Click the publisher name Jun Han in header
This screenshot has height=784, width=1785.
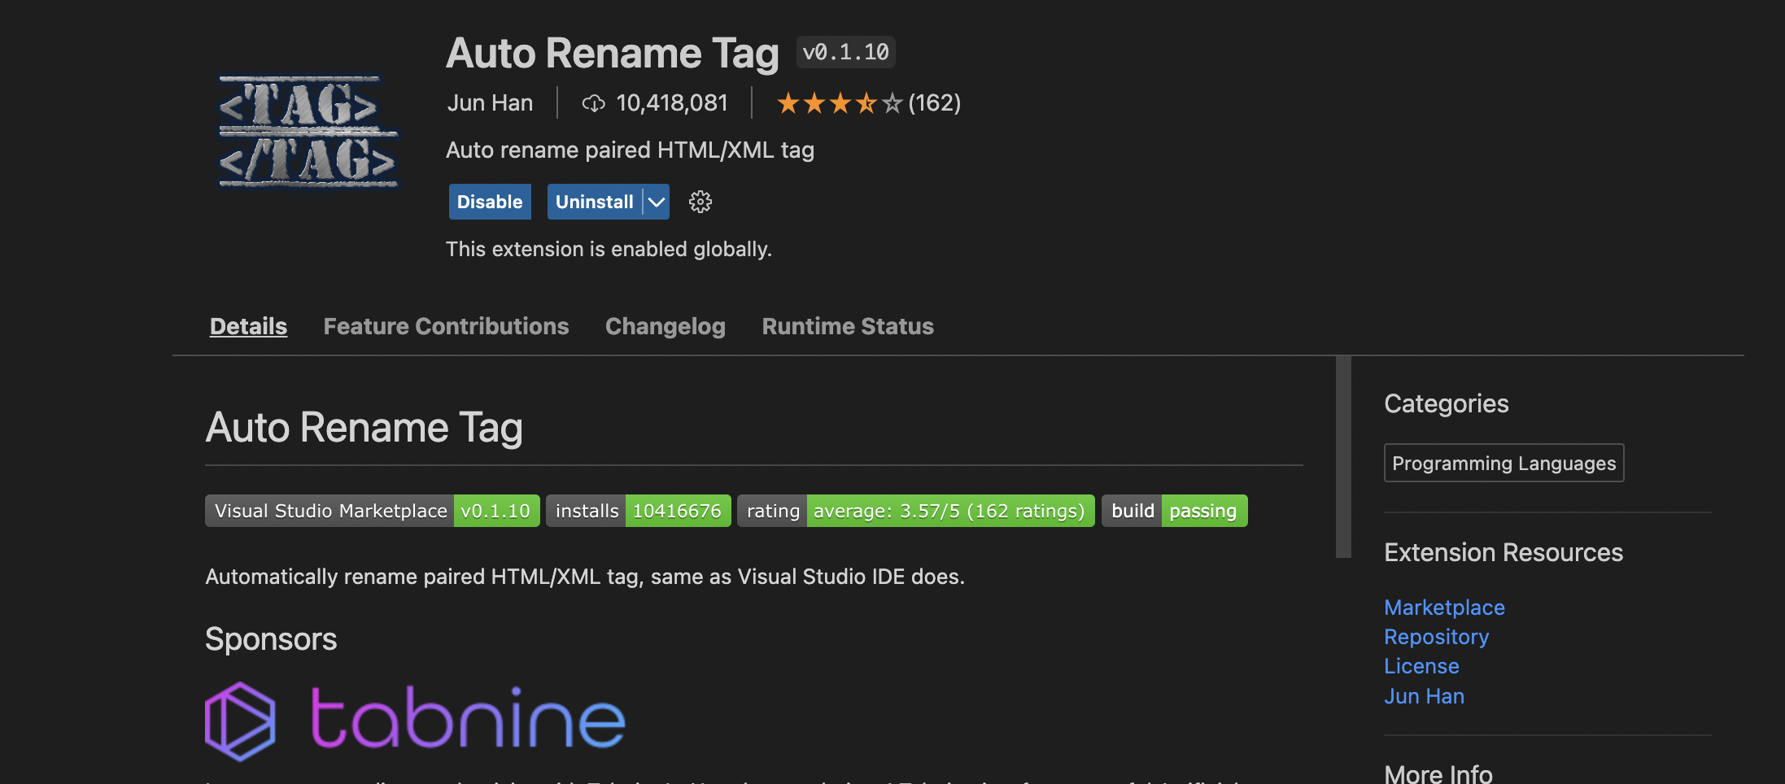point(490,103)
